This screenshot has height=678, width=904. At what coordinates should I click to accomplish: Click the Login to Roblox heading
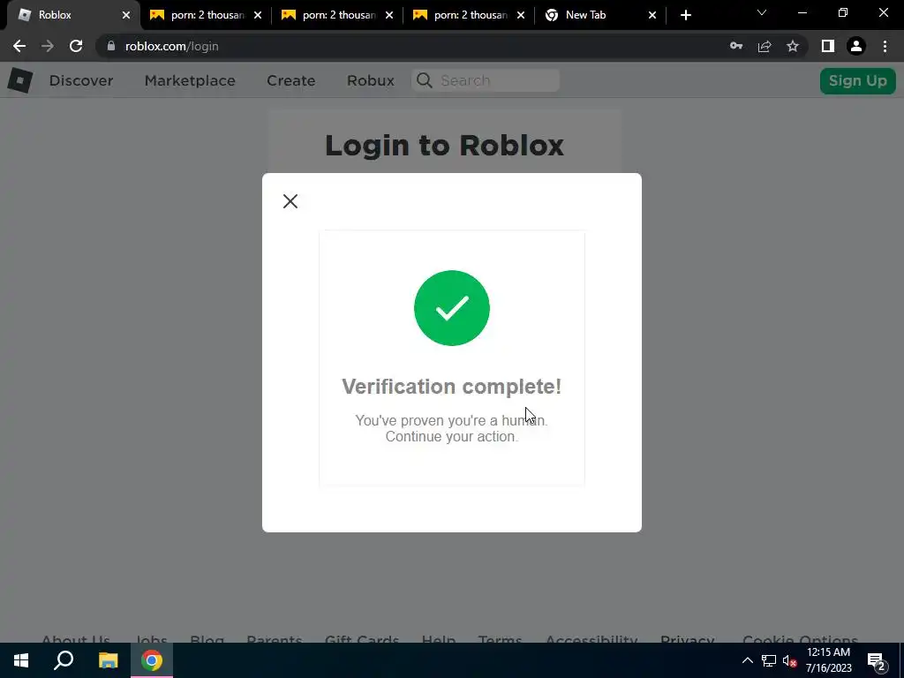pos(444,146)
